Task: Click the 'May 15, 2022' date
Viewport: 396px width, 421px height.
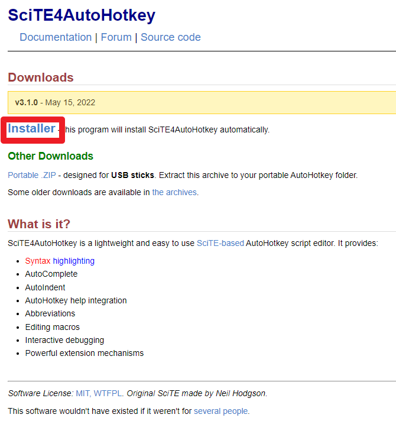Action: coord(70,102)
